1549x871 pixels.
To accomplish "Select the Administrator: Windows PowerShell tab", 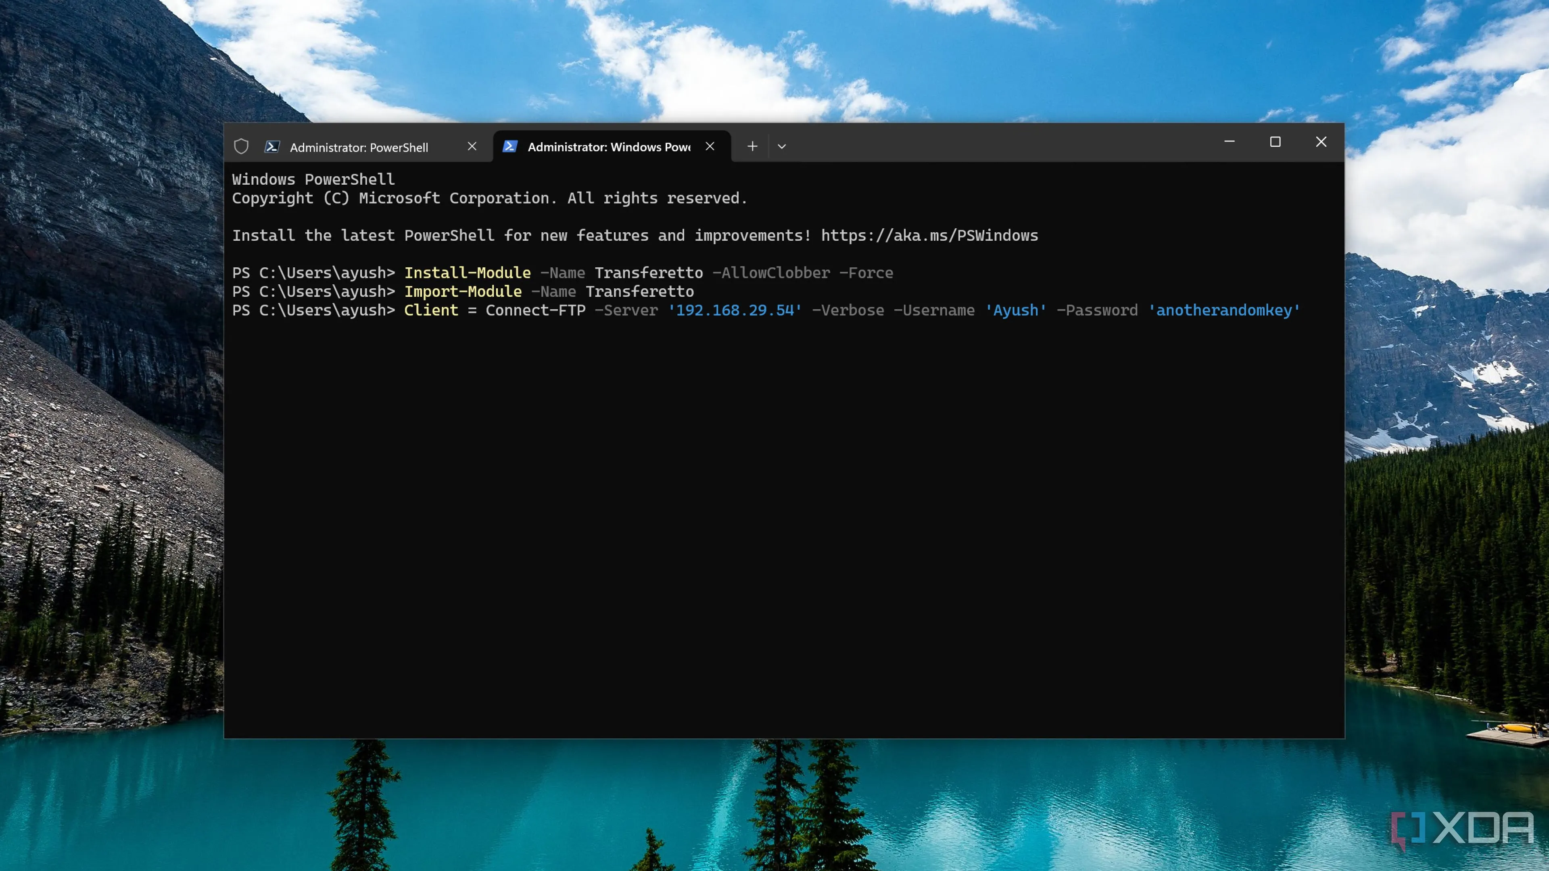I will [x=612, y=147].
